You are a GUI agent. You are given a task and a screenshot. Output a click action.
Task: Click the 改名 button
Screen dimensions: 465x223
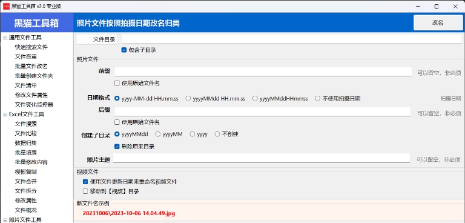[x=438, y=23]
